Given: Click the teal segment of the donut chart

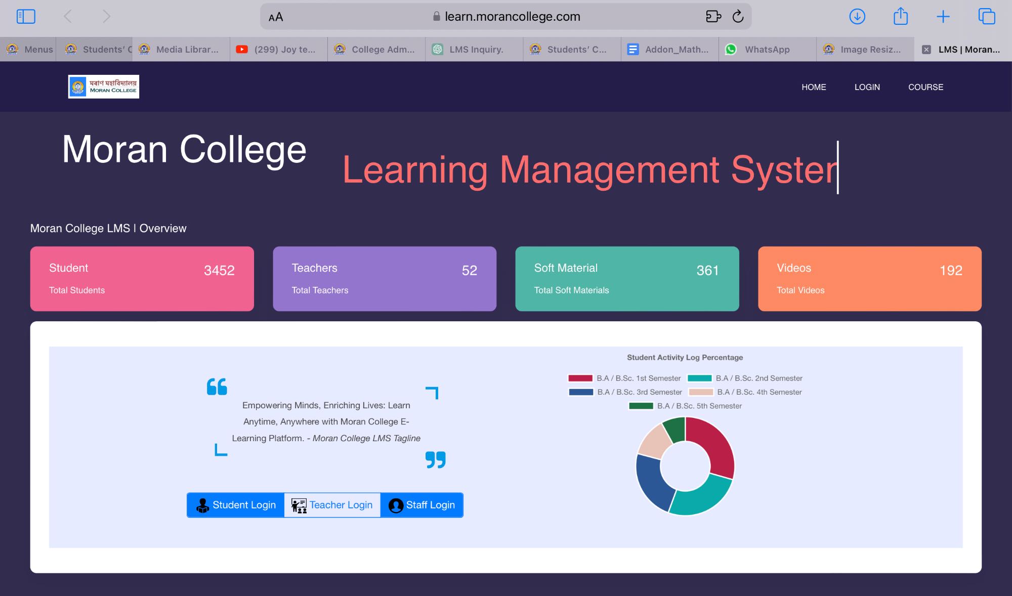Looking at the screenshot, I should click(x=702, y=496).
